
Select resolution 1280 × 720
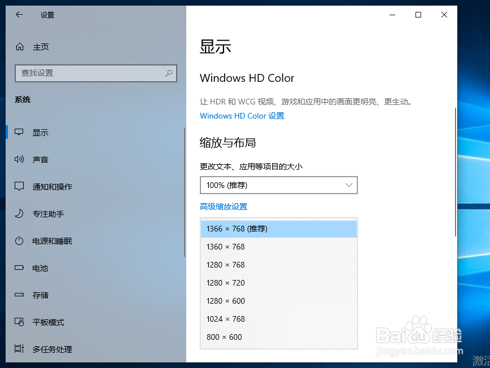(279, 283)
